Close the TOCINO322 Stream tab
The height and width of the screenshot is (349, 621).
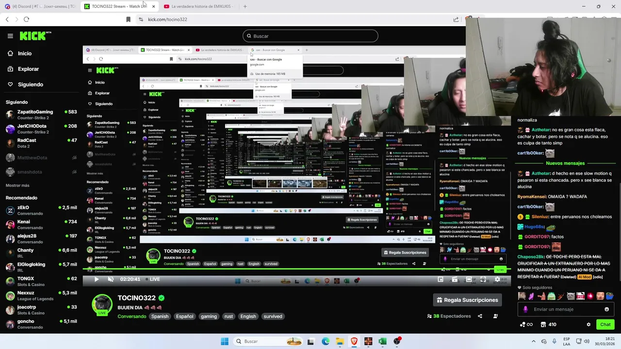click(153, 6)
